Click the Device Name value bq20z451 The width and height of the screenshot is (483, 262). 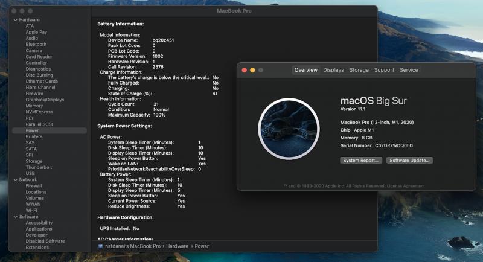tap(163, 40)
